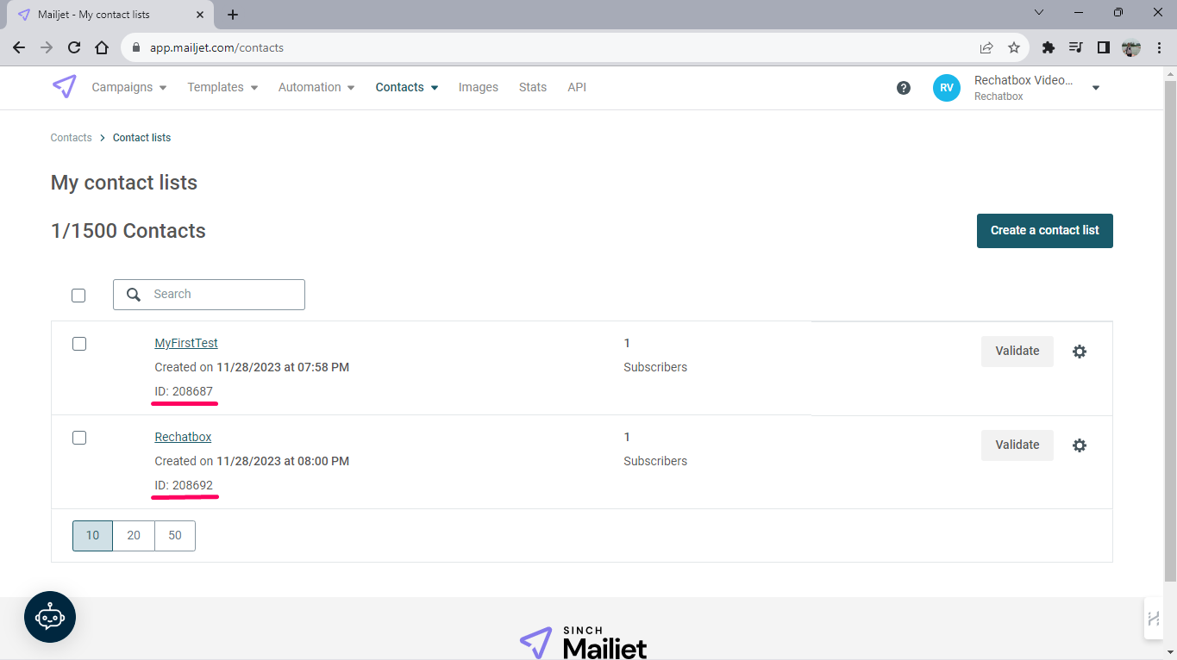Expand the Contacts dropdown menu
This screenshot has width=1177, height=660.
pos(407,87)
